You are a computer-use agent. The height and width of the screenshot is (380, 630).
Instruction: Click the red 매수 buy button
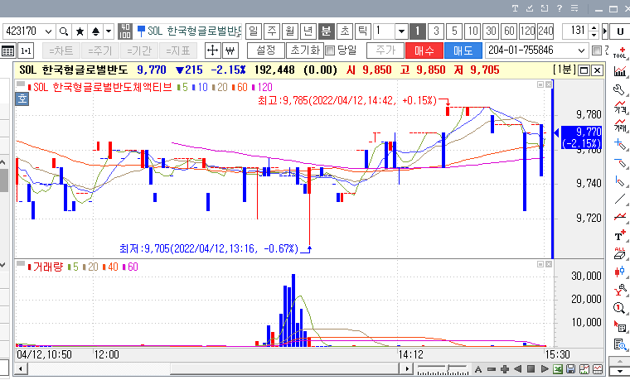pyautogui.click(x=424, y=51)
